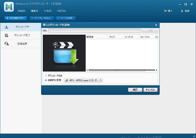The height and width of the screenshot is (138, 196).
Task: Select the 変換結果 sidebar tab
Action: (x=21, y=44)
